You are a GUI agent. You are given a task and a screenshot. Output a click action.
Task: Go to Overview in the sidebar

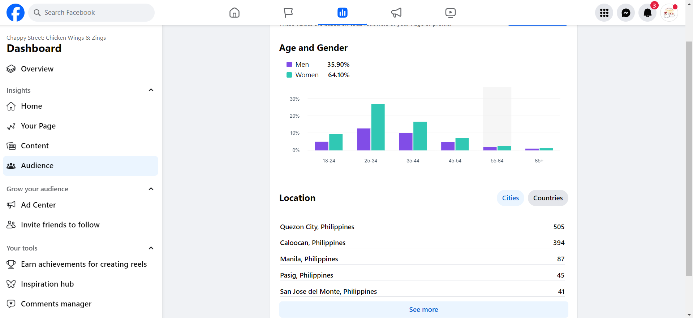[x=37, y=69]
